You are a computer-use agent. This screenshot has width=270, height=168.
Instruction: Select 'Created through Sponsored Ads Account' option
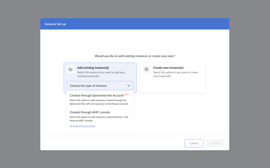(x=97, y=95)
